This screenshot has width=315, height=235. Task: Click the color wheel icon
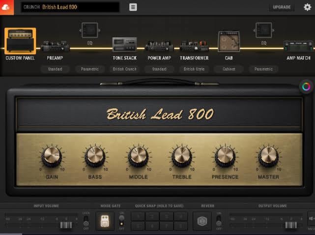tap(306, 87)
